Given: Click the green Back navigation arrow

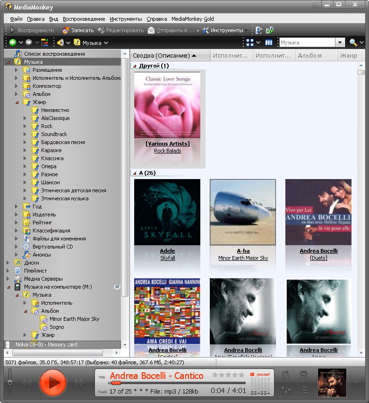Looking at the screenshot, I should coord(13,43).
